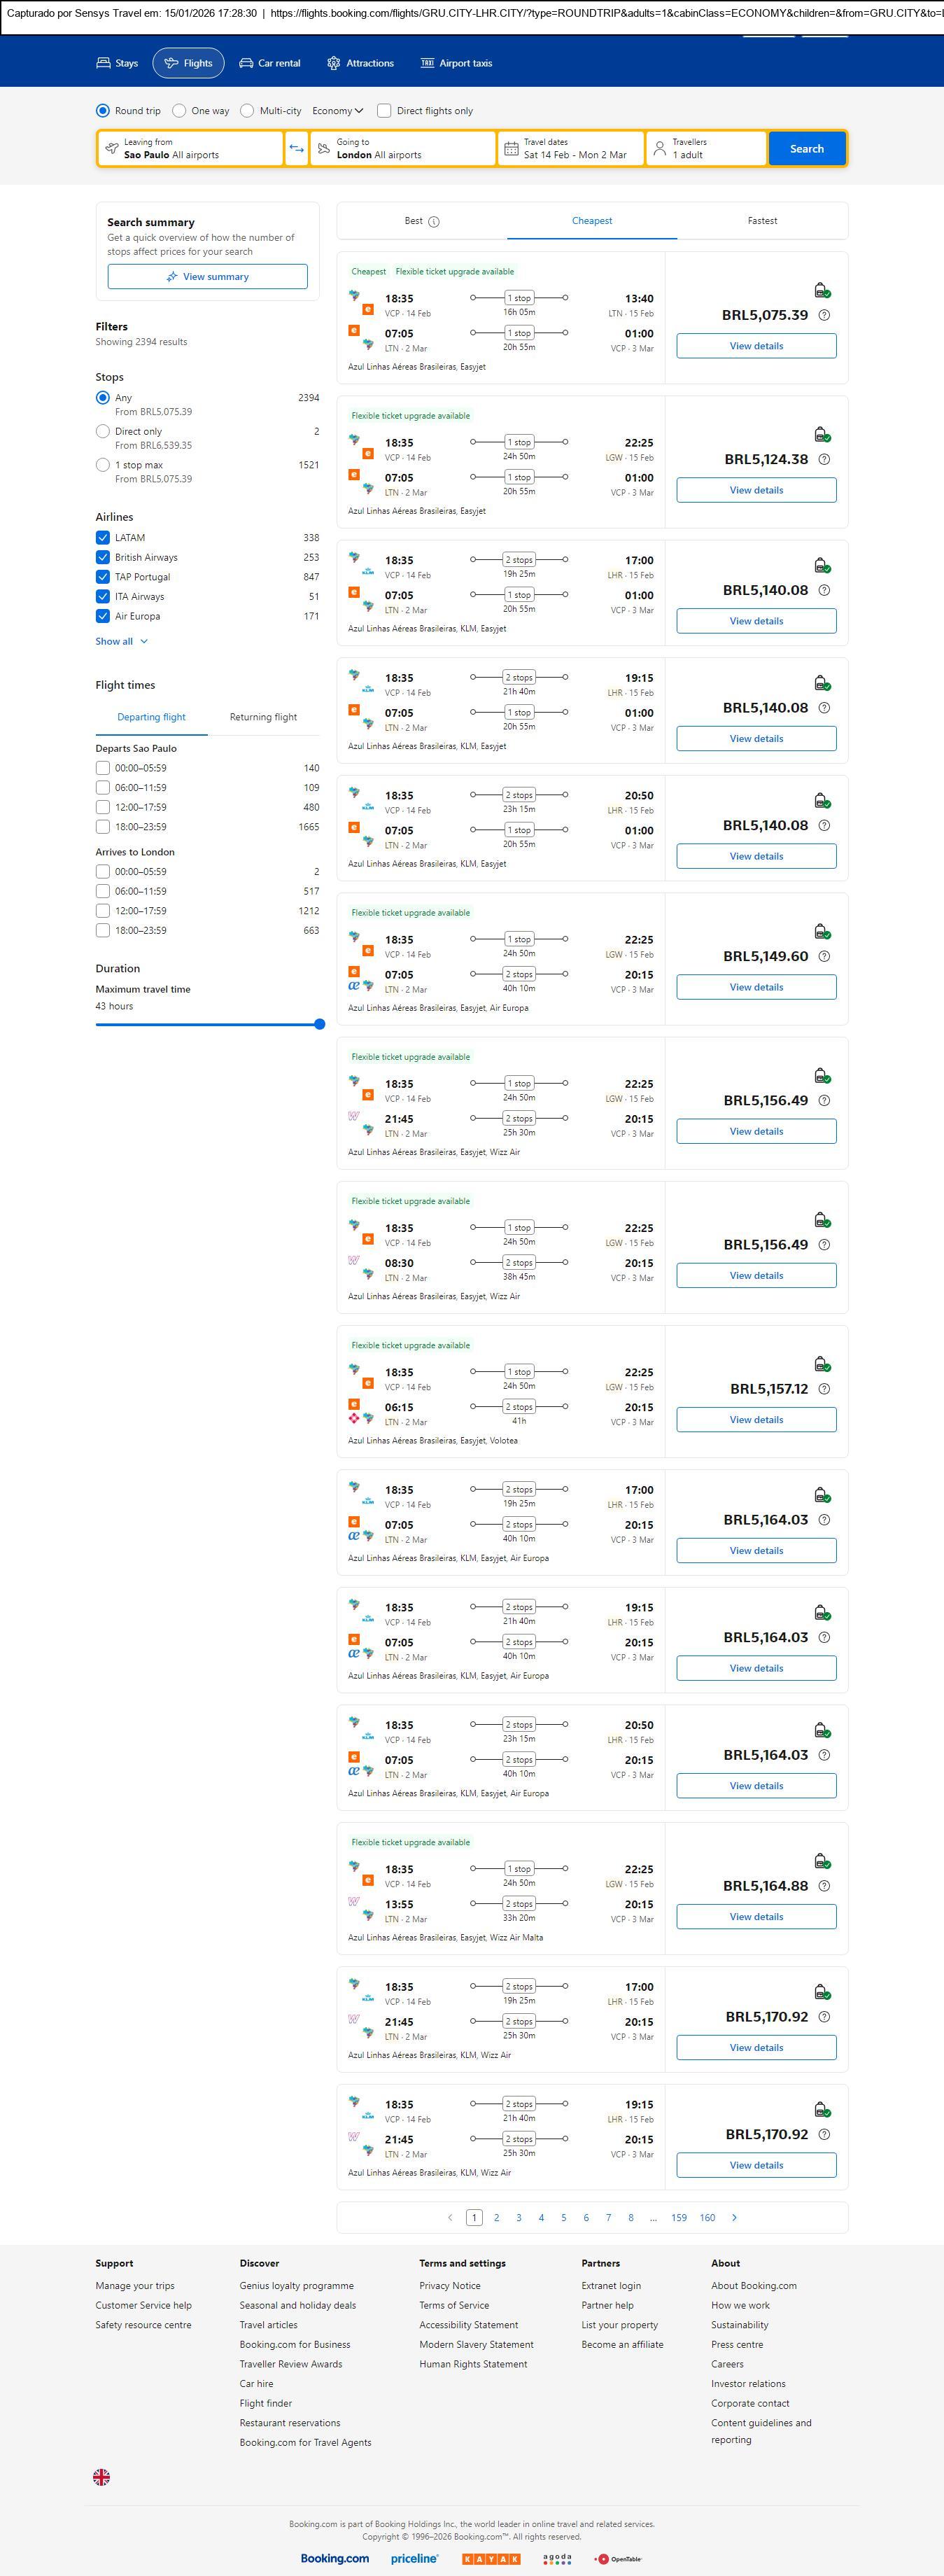Switch to the Fastest sorting tab
Viewport: 944px width, 2576px height.
pos(762,221)
